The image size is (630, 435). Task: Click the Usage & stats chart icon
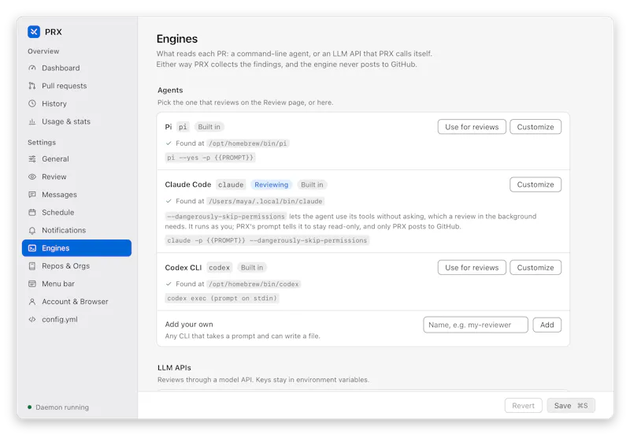point(32,121)
